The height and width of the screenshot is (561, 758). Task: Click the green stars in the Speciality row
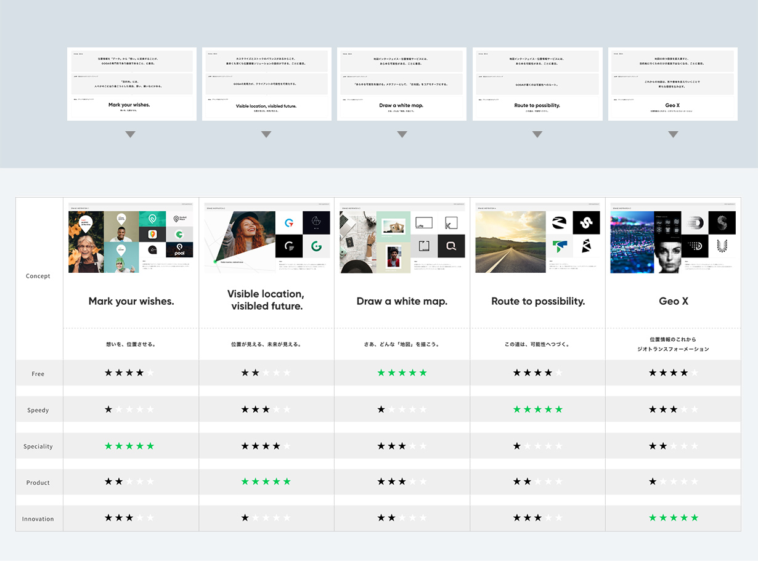click(129, 446)
